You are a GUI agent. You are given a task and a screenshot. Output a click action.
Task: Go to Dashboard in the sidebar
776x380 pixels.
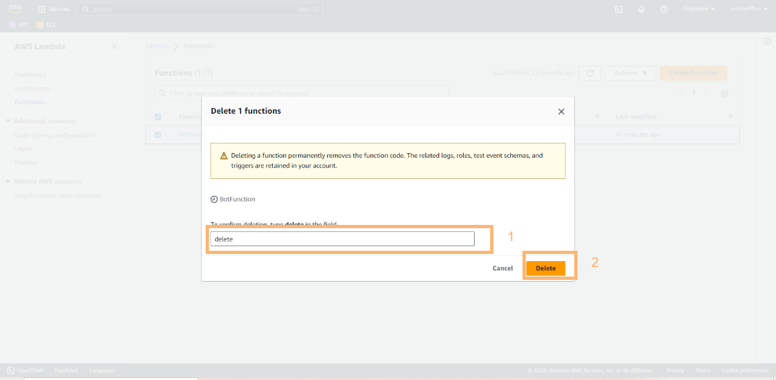pyautogui.click(x=30, y=75)
